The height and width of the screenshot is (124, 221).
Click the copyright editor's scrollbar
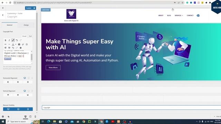coord(31,57)
